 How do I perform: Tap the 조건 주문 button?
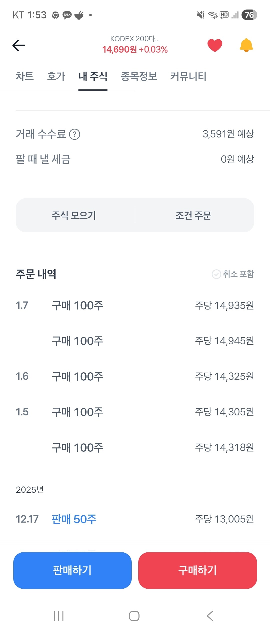click(193, 215)
